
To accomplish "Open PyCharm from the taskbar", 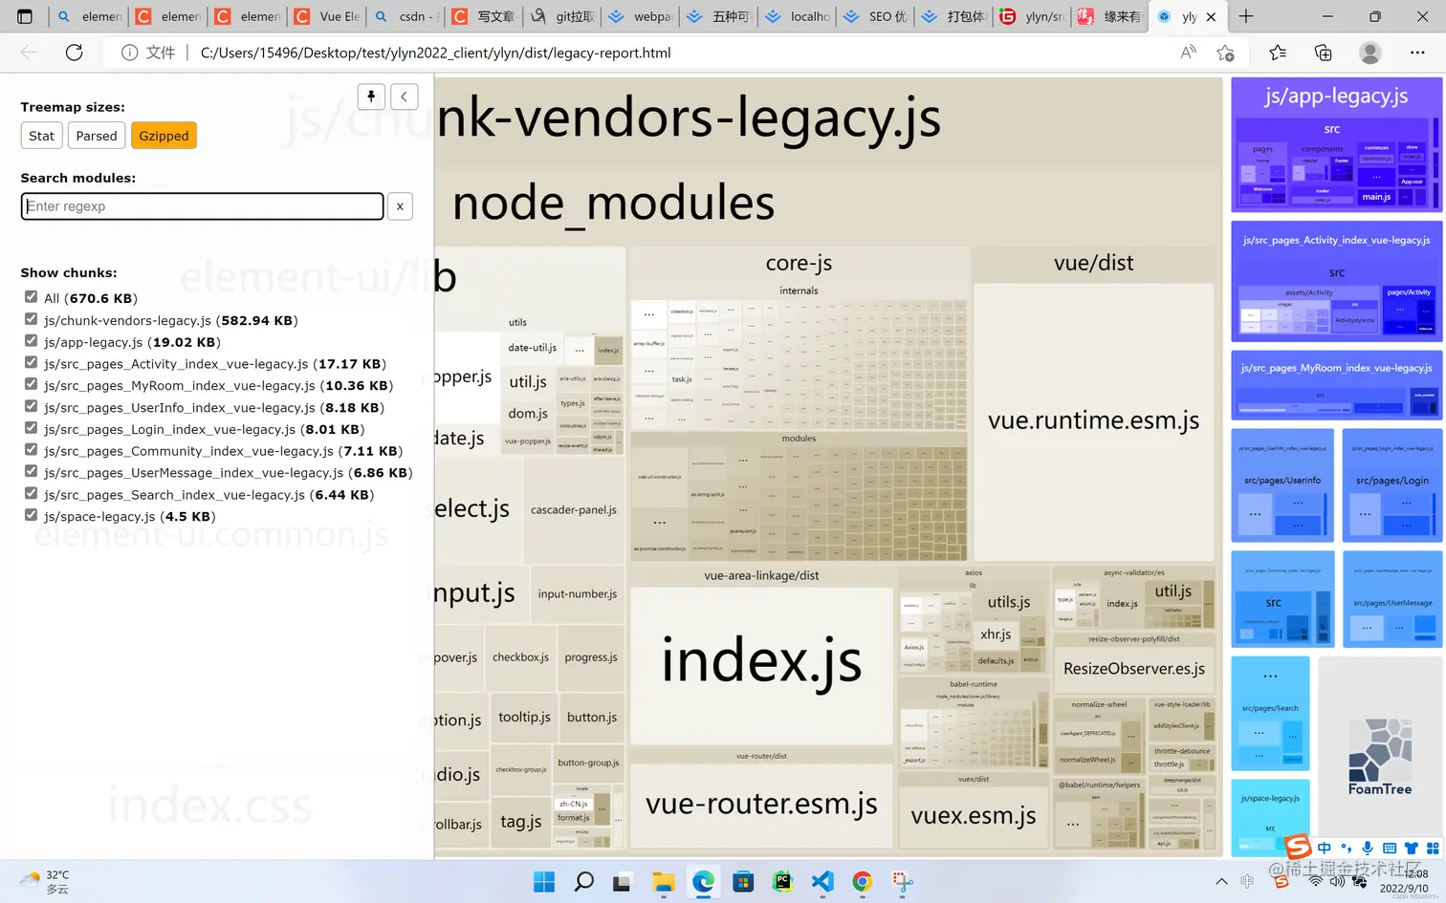I will [783, 881].
